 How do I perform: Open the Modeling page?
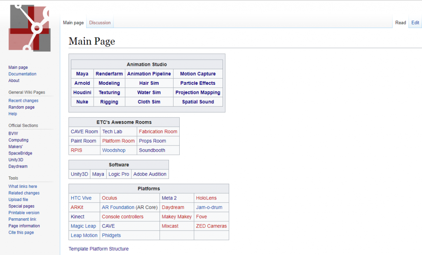(109, 83)
